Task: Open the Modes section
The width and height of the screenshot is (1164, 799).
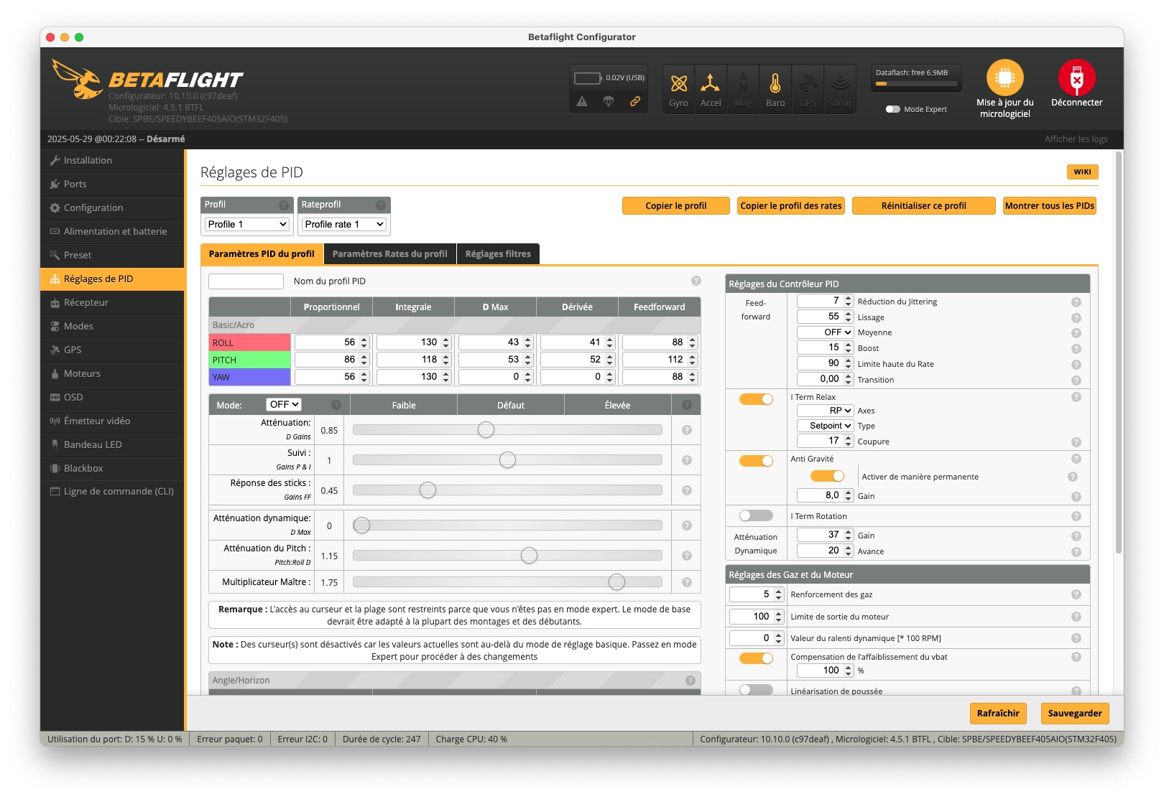Action: [x=113, y=327]
